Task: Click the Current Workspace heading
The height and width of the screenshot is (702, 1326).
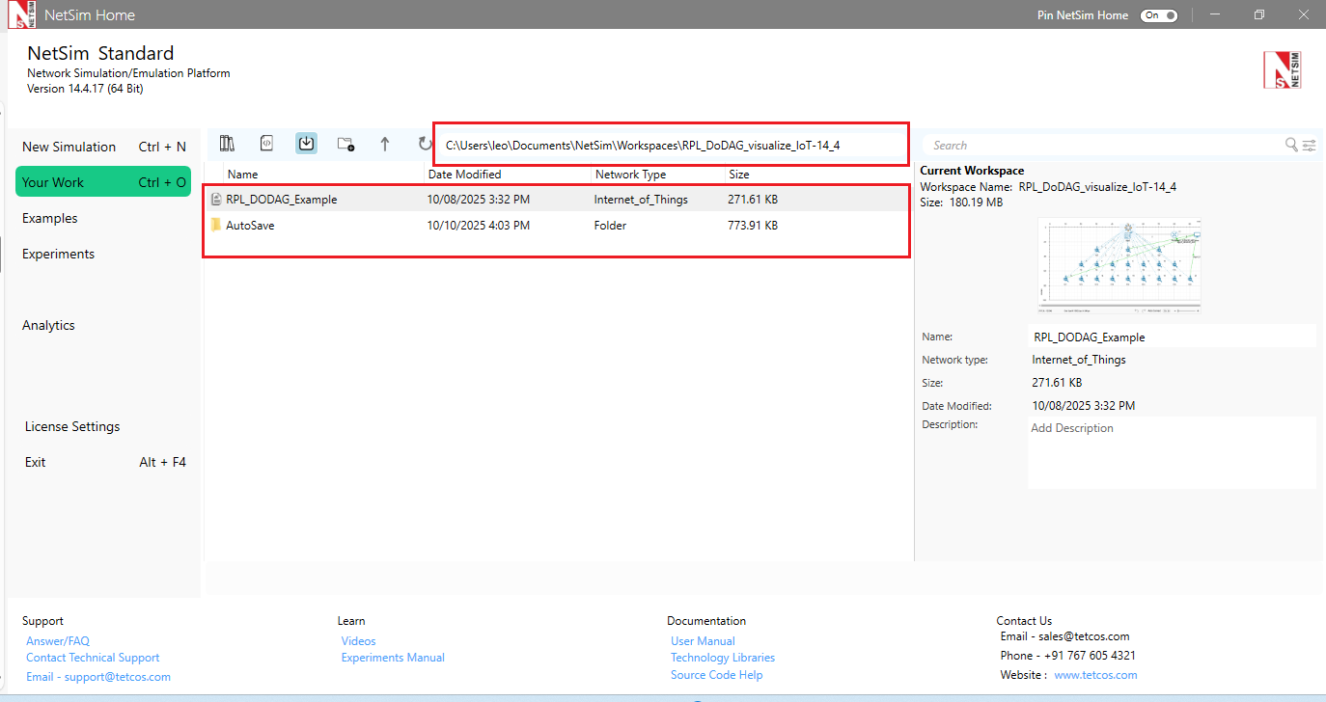Action: (x=972, y=171)
